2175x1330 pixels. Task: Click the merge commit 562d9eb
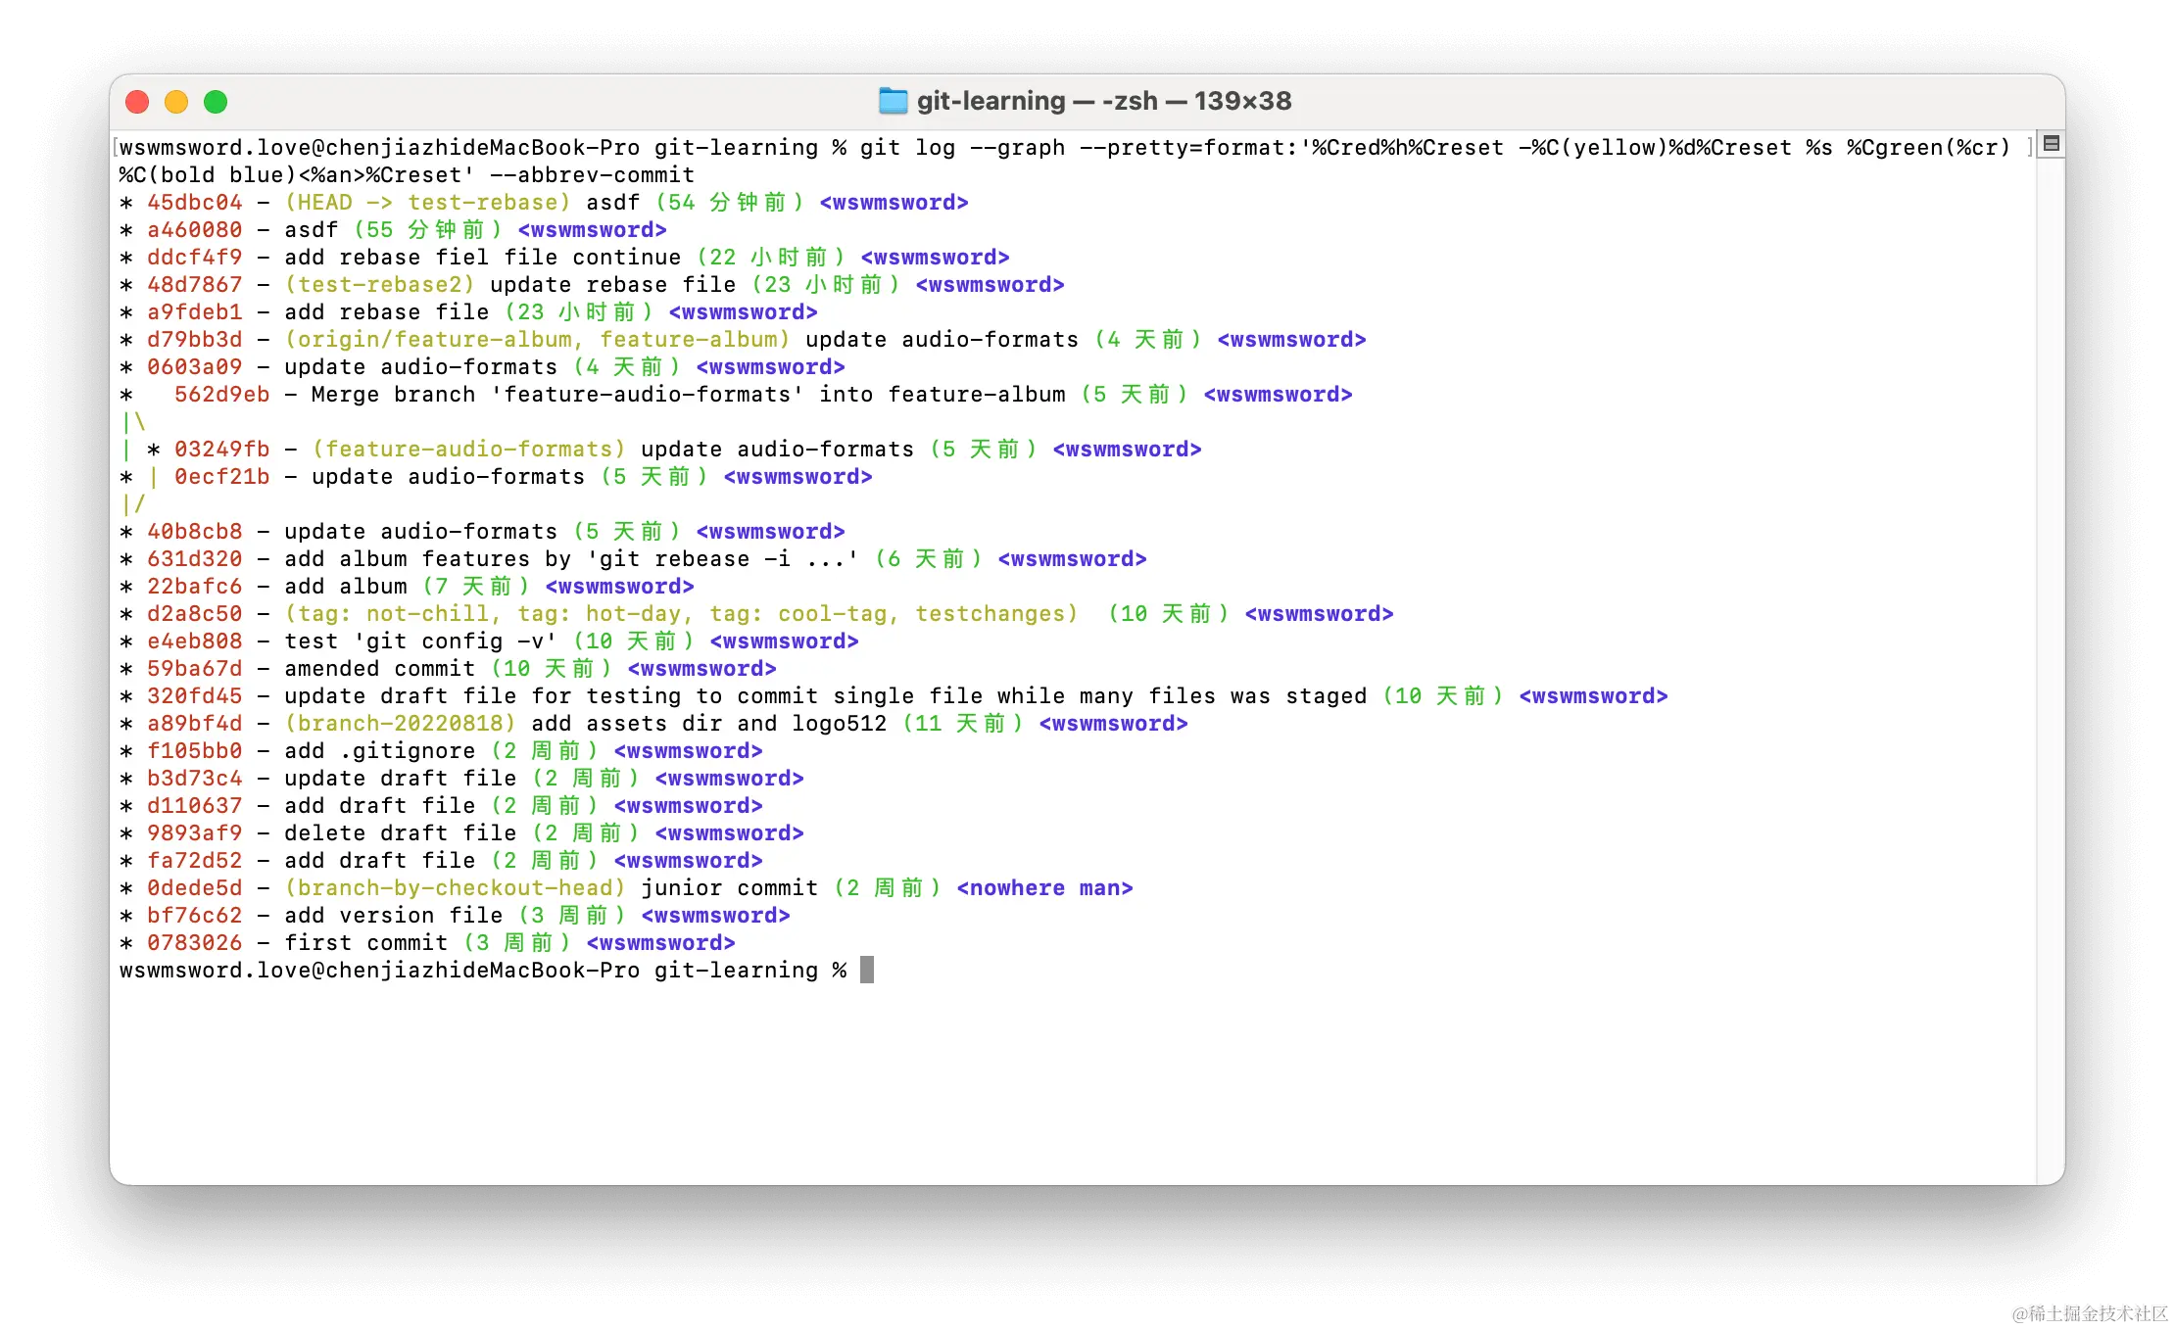pos(220,394)
